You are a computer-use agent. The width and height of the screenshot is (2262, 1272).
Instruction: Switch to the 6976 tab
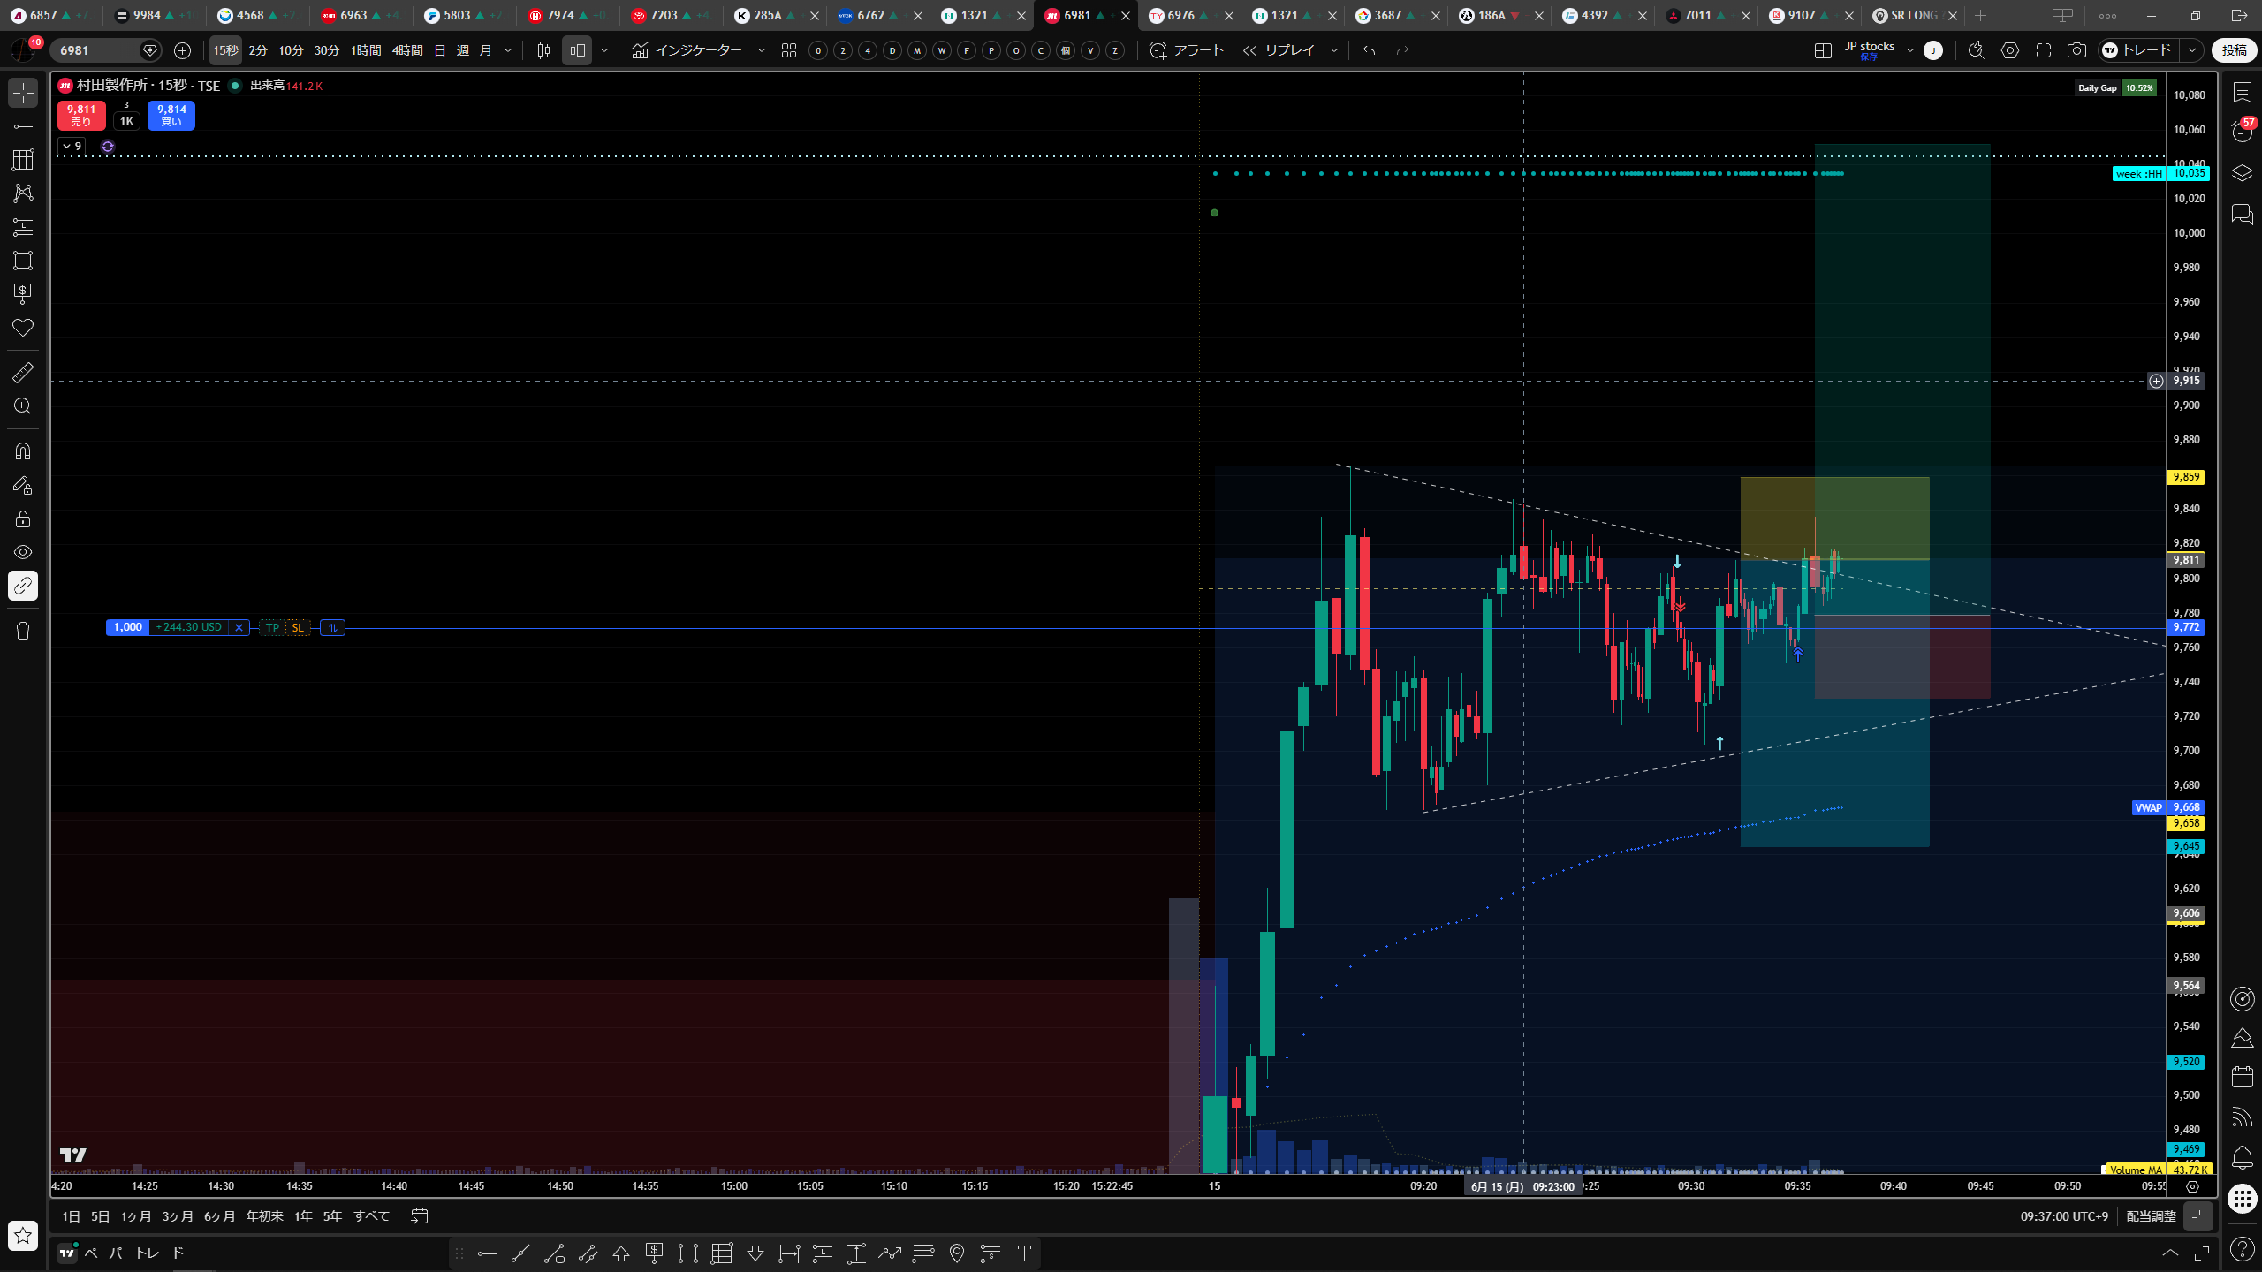click(x=1182, y=15)
